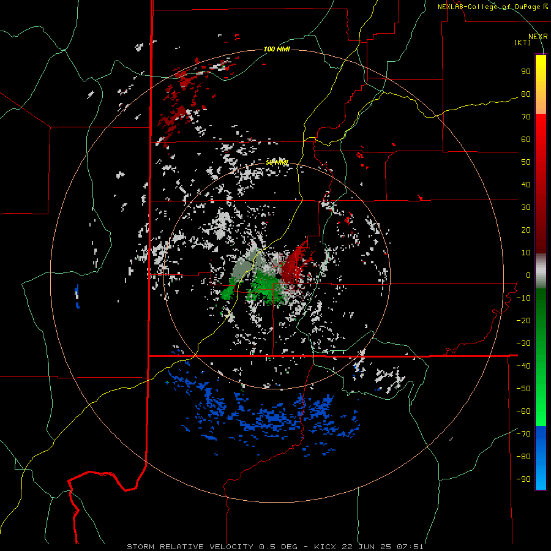This screenshot has height=551, width=551.
Task: Click the 70 value on velocity scale
Action: tap(526, 117)
